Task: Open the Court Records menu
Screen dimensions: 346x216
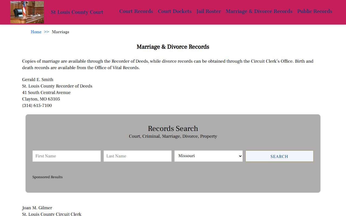Action: coord(136,11)
